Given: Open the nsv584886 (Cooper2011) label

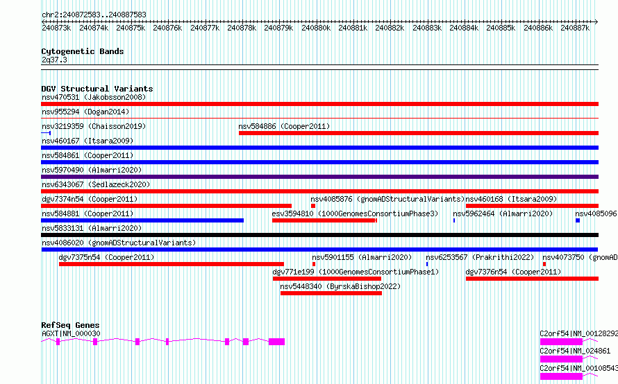Looking at the screenshot, I should coord(284,126).
